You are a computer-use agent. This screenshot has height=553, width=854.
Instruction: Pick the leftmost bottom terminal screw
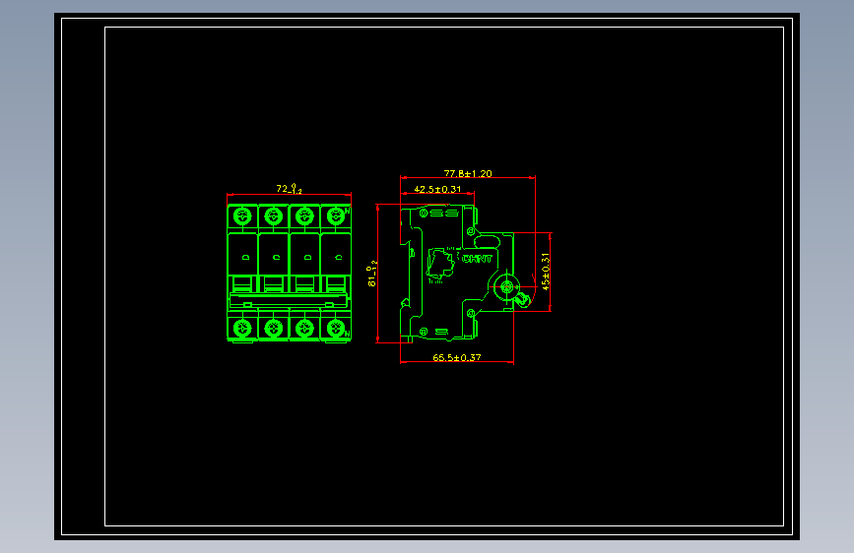click(242, 329)
